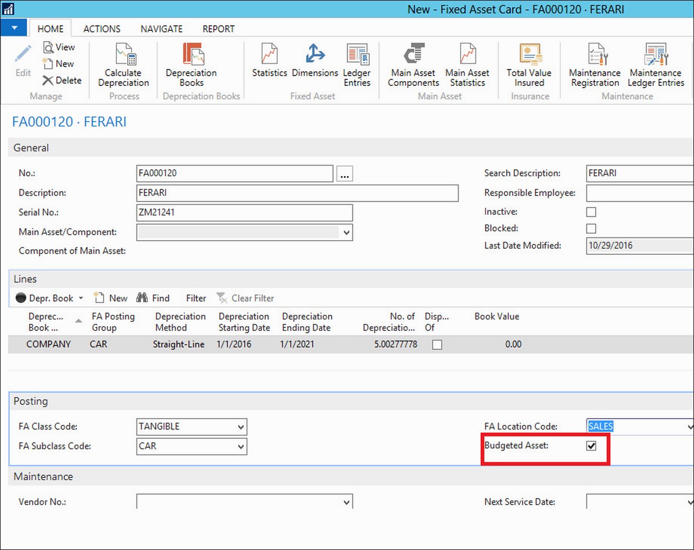
Task: Click the Description field with FERARI
Action: [297, 193]
